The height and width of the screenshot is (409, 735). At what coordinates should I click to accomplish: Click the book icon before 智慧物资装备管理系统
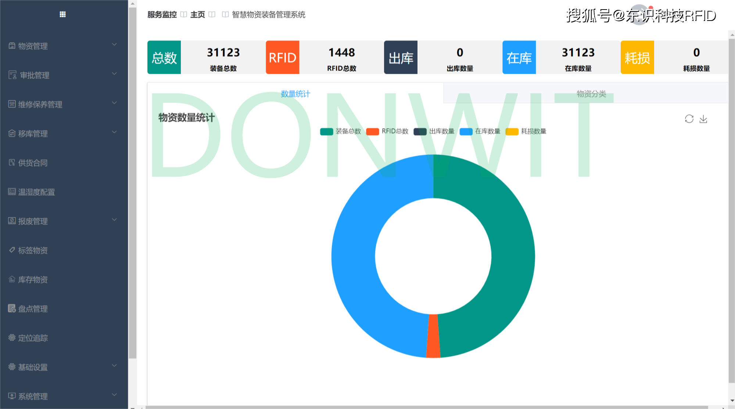225,14
